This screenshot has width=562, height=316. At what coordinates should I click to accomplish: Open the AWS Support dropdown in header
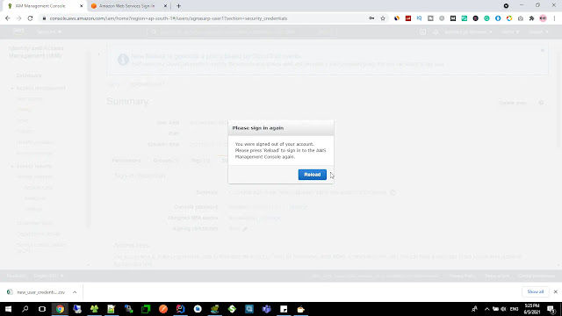538,32
